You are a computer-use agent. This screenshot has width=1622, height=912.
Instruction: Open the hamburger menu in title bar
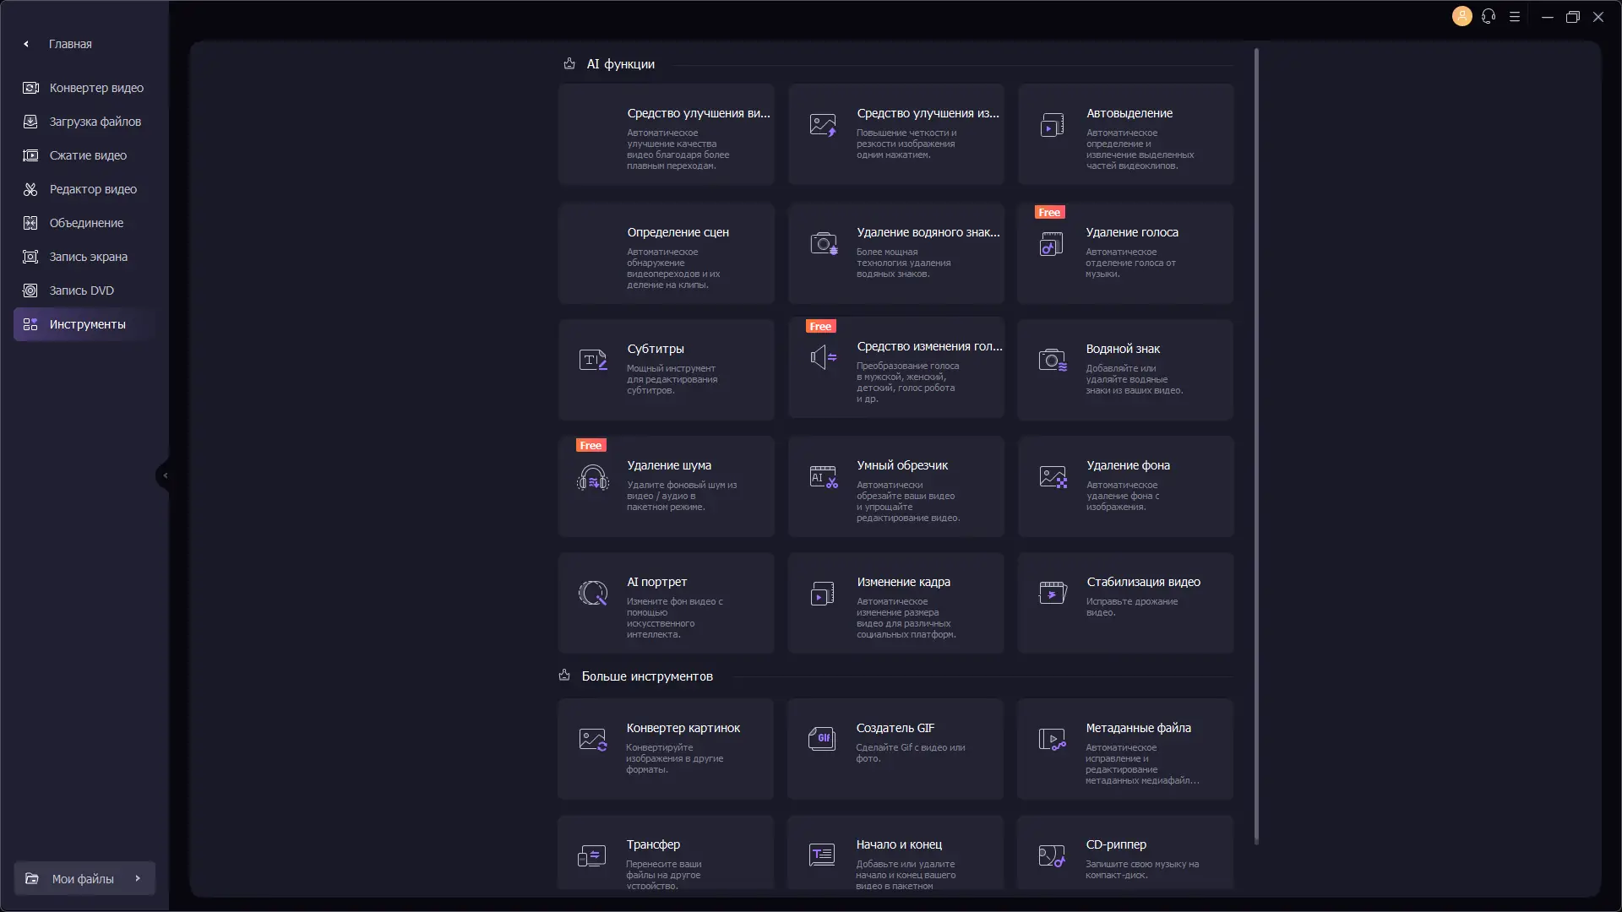pos(1515,16)
